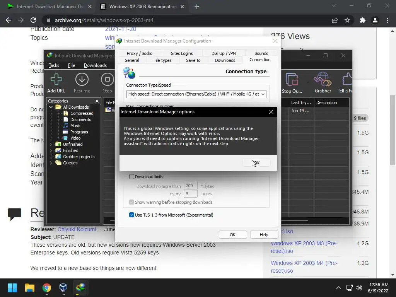
Task: Click the MBytes limit field showing 200
Action: [190, 186]
